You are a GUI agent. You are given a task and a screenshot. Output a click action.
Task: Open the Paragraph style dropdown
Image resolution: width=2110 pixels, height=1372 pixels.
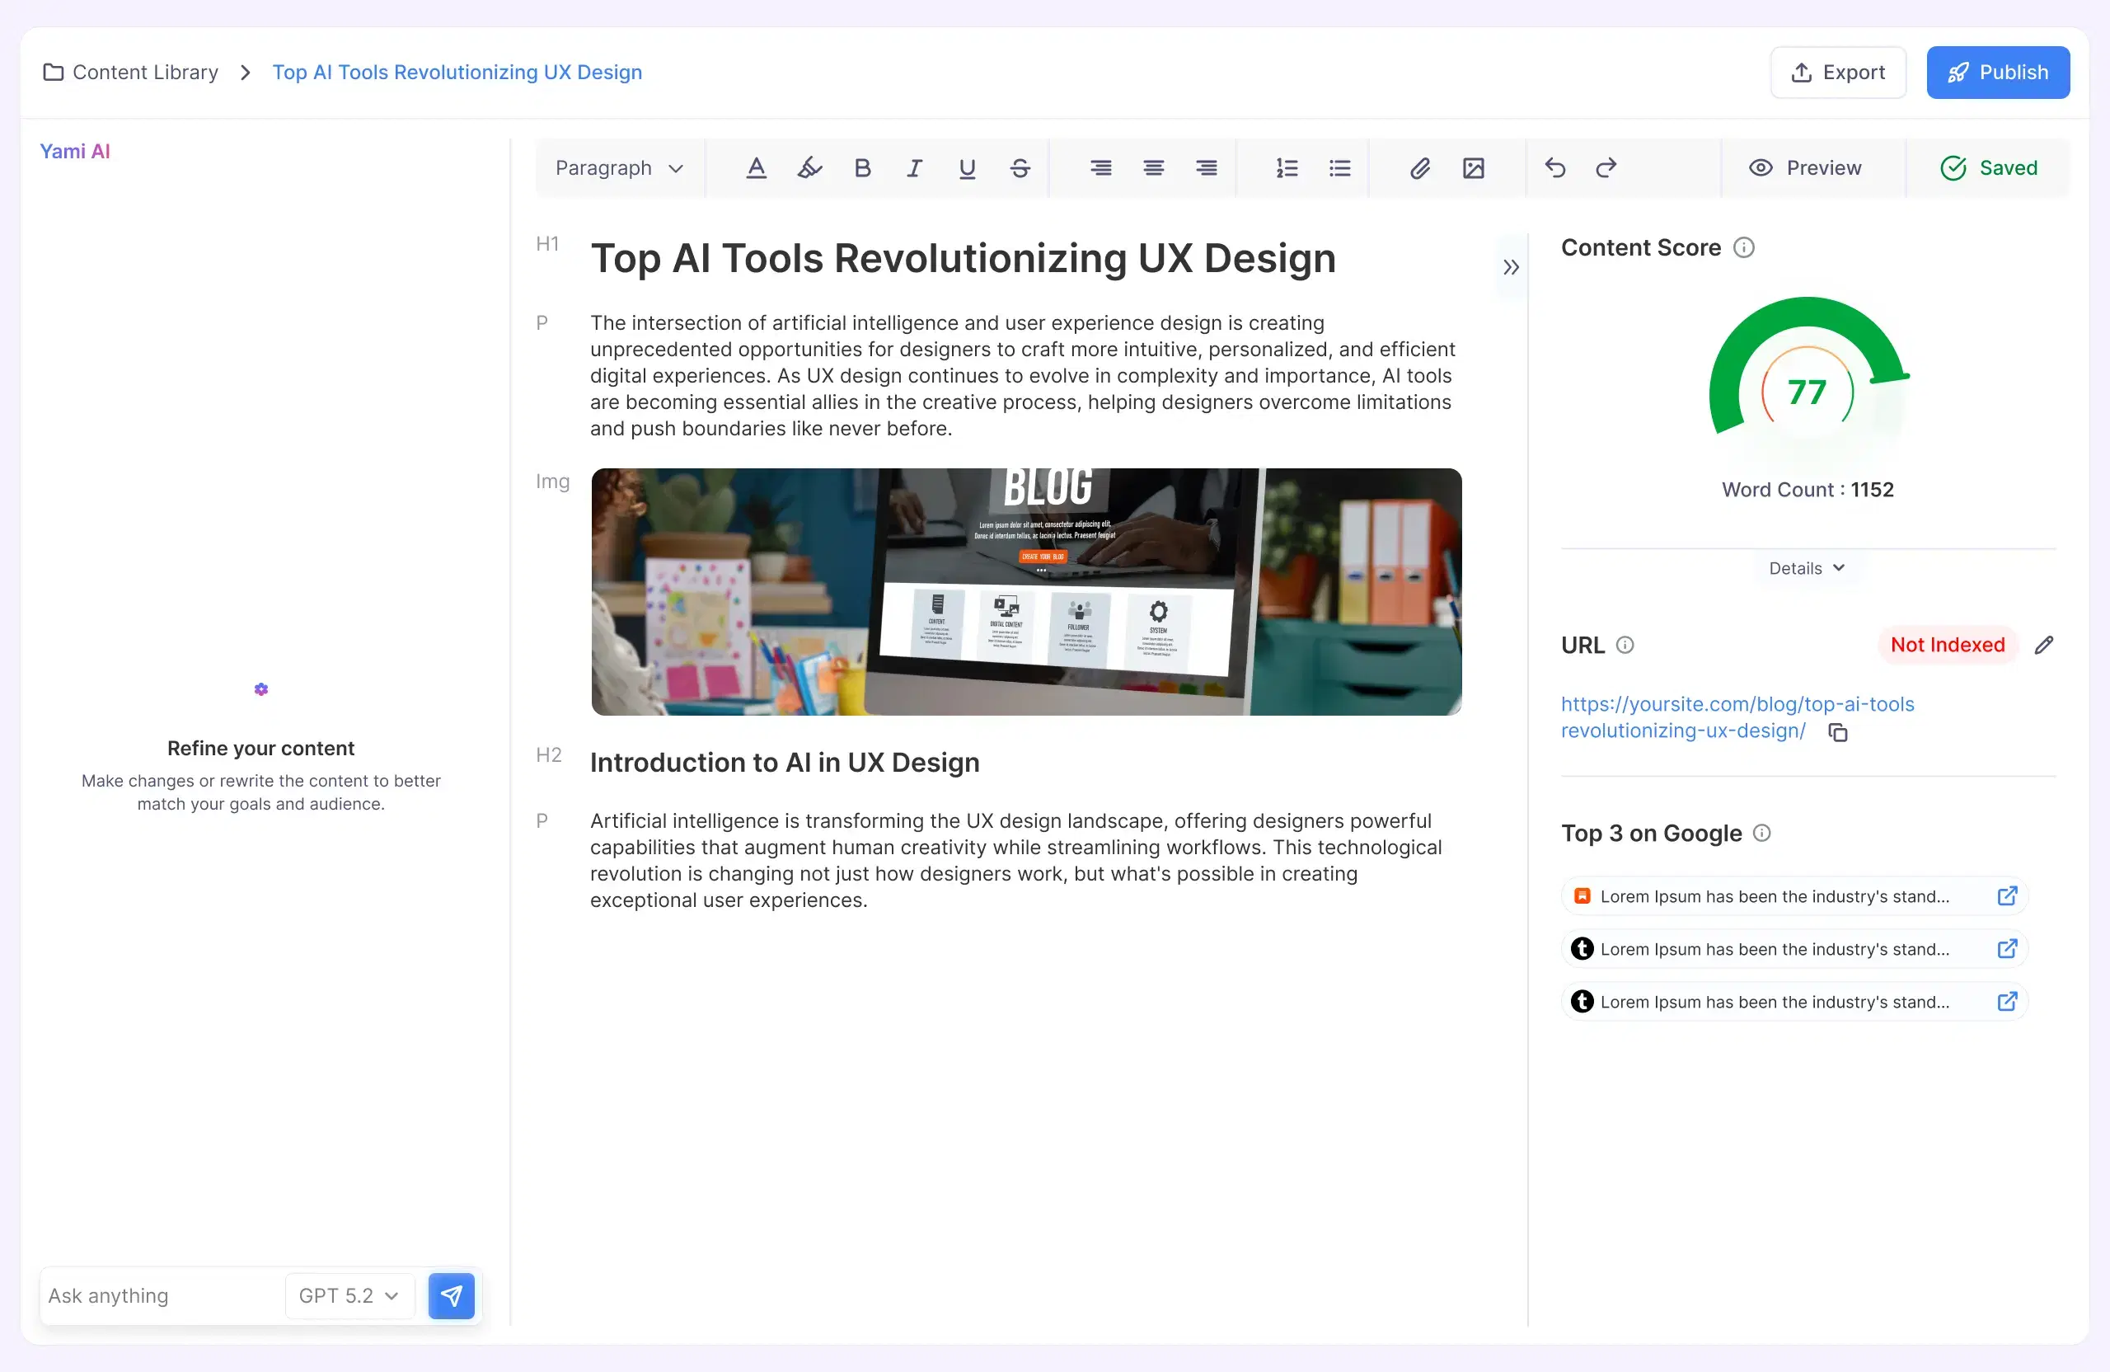tap(619, 167)
